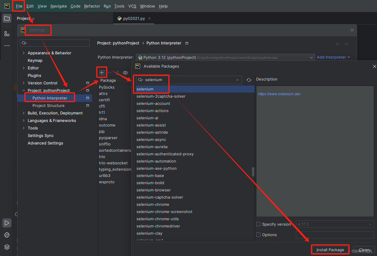Click the Python file icon on py02021.py tab
The width and height of the screenshot is (377, 256).
click(119, 18)
